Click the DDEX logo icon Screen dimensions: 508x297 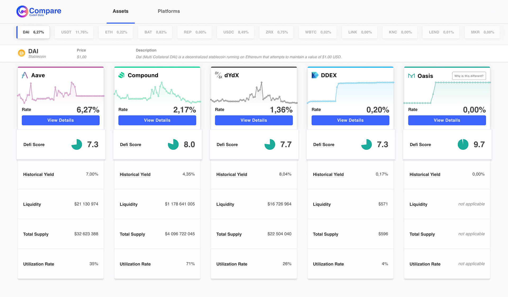click(x=315, y=75)
